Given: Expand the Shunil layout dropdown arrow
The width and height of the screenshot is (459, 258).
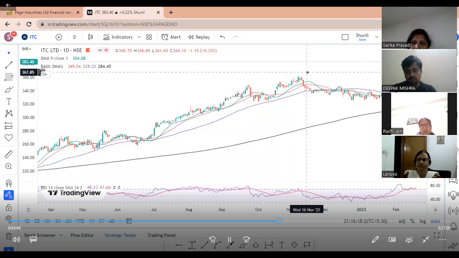Looking at the screenshot, I should (376, 37).
